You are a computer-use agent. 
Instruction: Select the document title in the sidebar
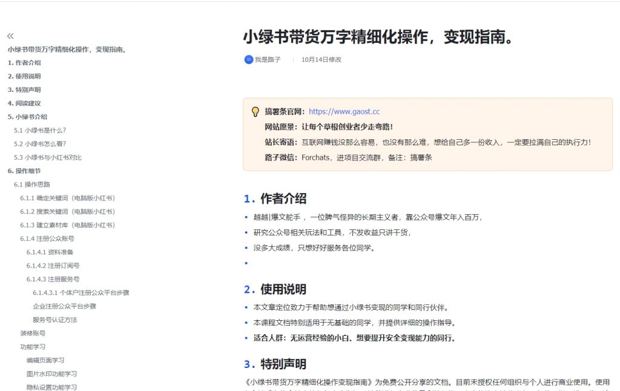68,49
